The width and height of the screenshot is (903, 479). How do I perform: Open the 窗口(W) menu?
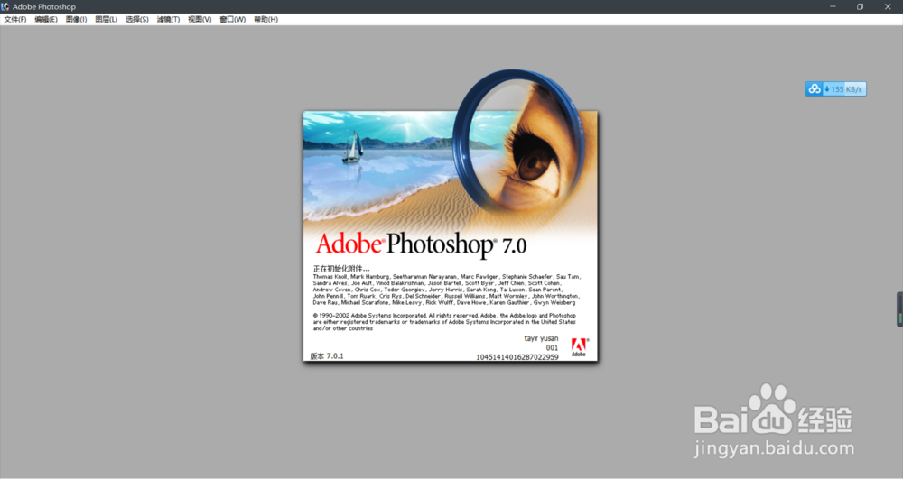(x=233, y=20)
